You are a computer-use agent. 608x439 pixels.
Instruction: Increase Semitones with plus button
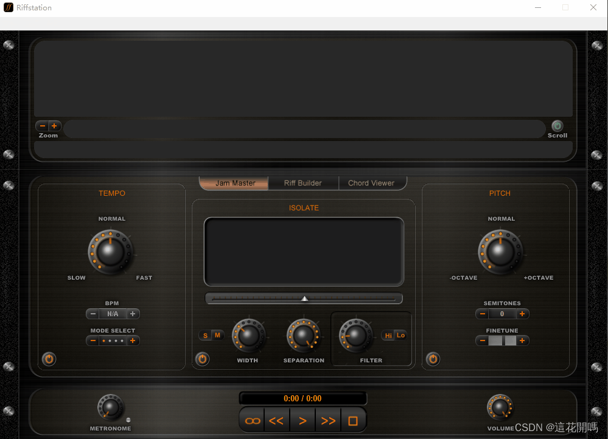pos(522,314)
